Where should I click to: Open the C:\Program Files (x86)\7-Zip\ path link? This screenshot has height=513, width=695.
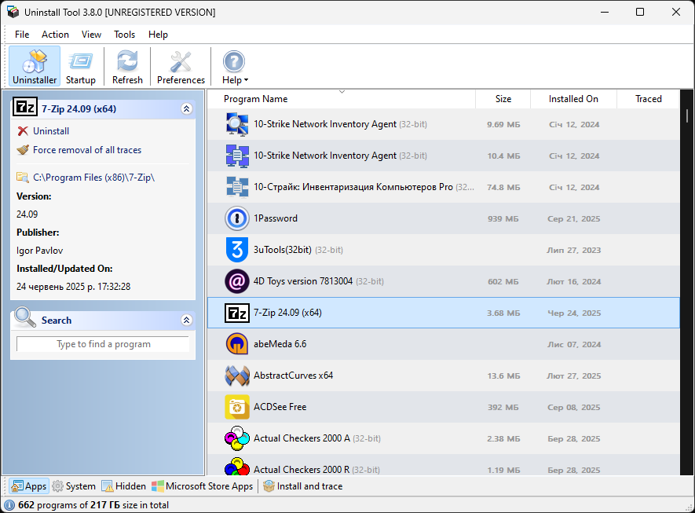click(x=94, y=178)
